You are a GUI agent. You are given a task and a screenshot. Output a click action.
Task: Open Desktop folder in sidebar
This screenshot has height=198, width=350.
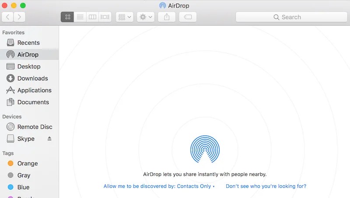tap(29, 66)
